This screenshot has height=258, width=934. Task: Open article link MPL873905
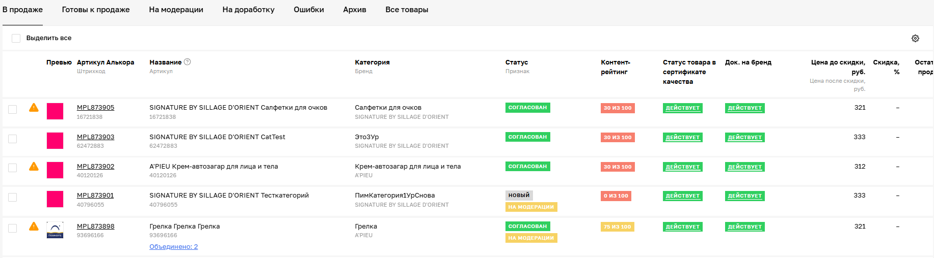click(x=95, y=107)
